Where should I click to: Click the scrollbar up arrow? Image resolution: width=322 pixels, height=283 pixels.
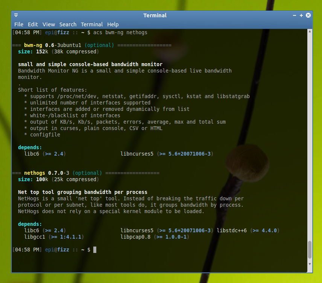310,32
